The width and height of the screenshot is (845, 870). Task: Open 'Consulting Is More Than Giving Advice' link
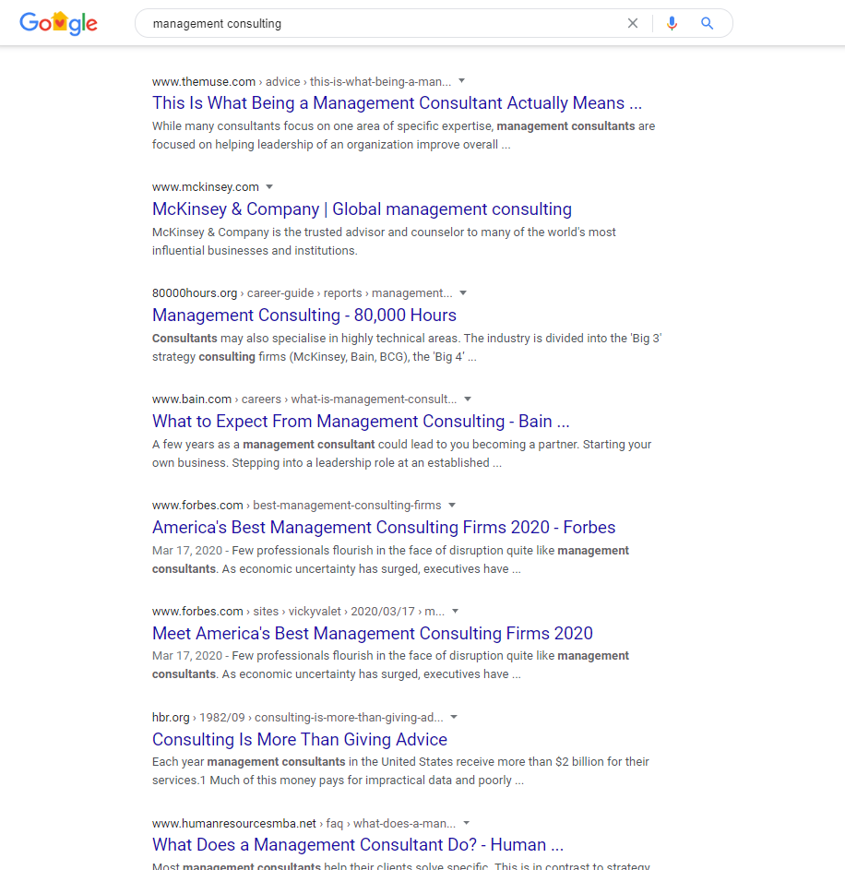[x=300, y=739]
